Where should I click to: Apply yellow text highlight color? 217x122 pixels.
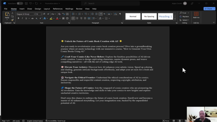(51, 18)
